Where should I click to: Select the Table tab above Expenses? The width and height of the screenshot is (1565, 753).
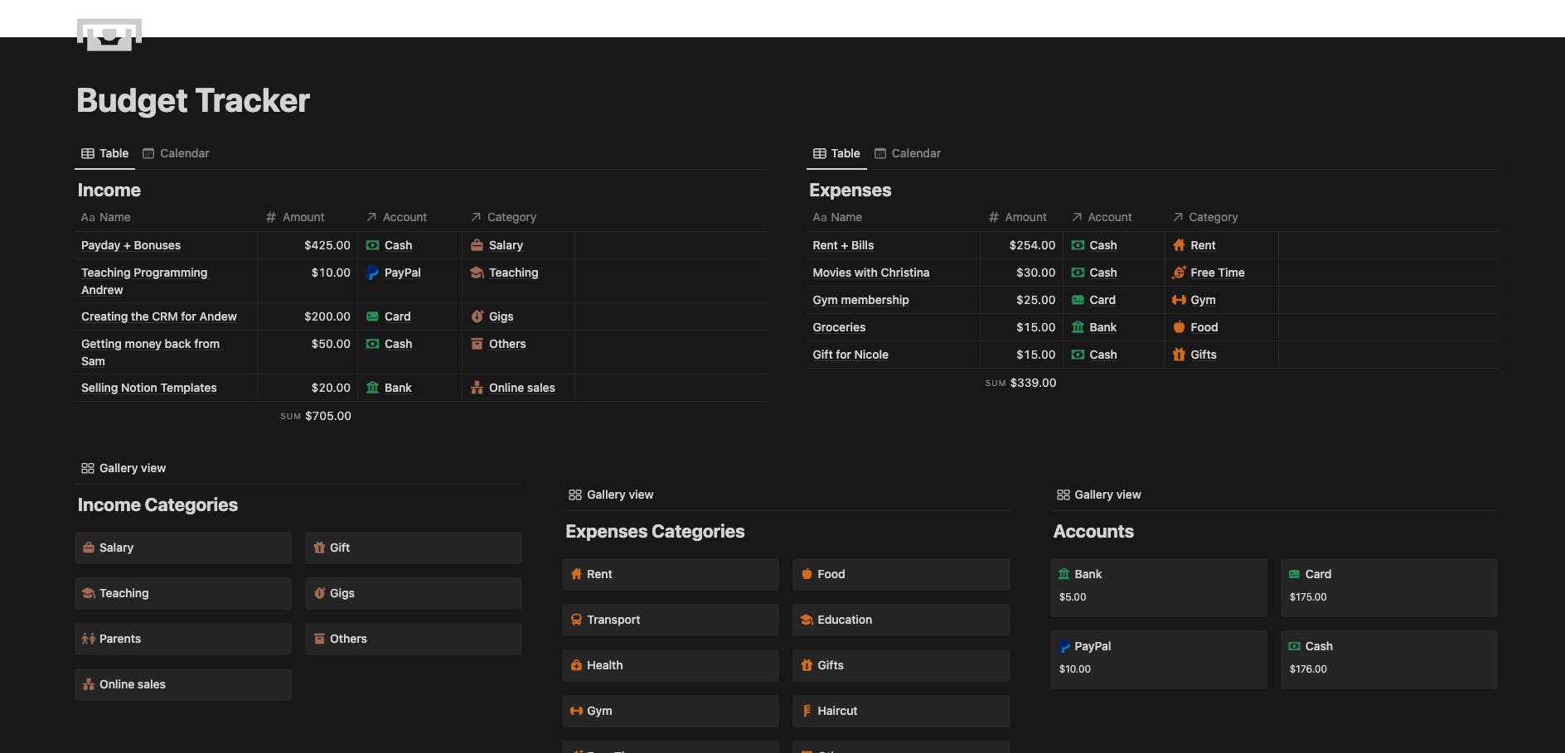(836, 153)
